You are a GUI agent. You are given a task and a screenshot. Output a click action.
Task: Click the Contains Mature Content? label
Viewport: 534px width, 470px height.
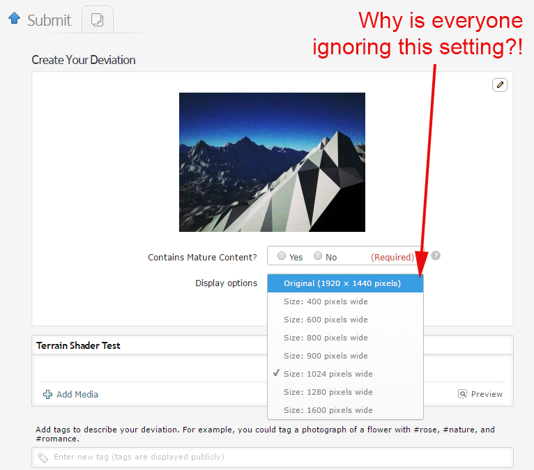click(202, 258)
